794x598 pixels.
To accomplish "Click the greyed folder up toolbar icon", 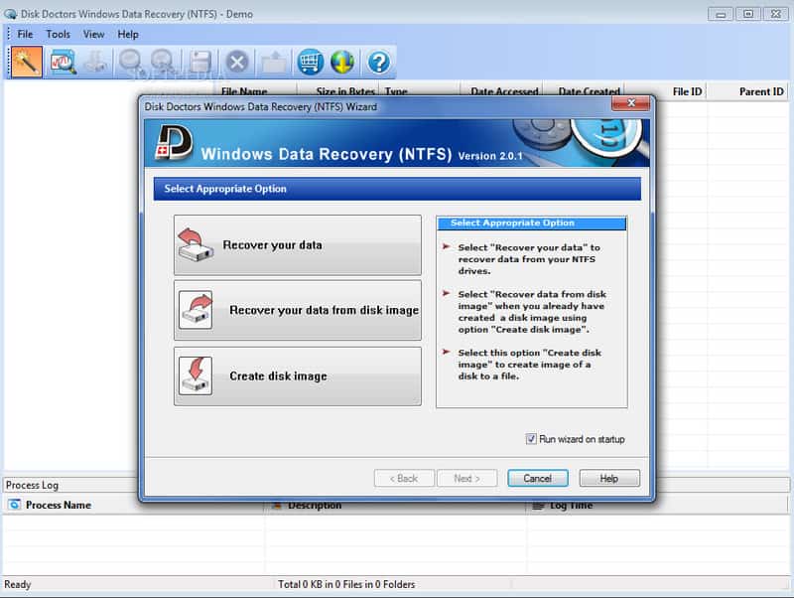I will click(274, 63).
